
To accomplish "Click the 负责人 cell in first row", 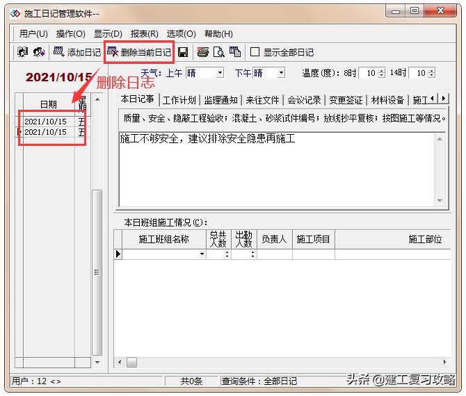I will (x=275, y=254).
